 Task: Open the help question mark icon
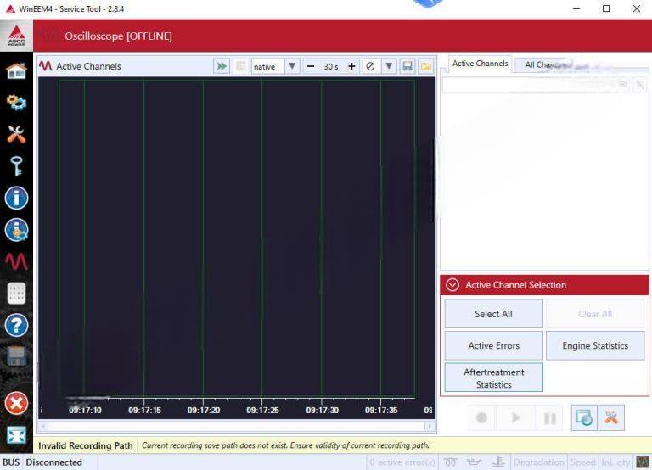pyautogui.click(x=16, y=325)
